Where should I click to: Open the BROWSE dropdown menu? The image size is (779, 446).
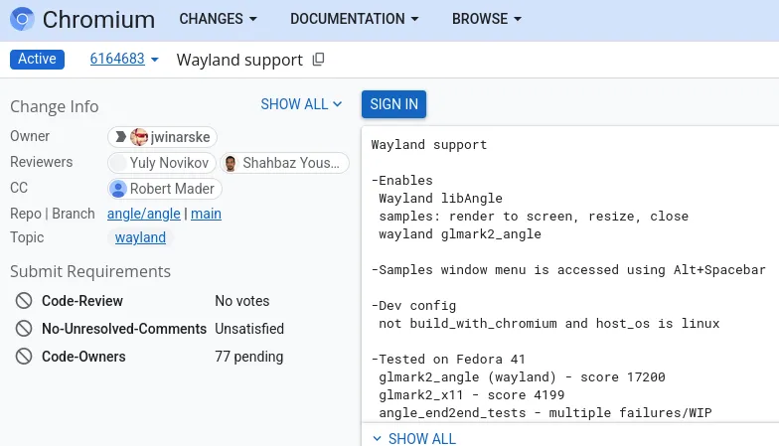[487, 19]
